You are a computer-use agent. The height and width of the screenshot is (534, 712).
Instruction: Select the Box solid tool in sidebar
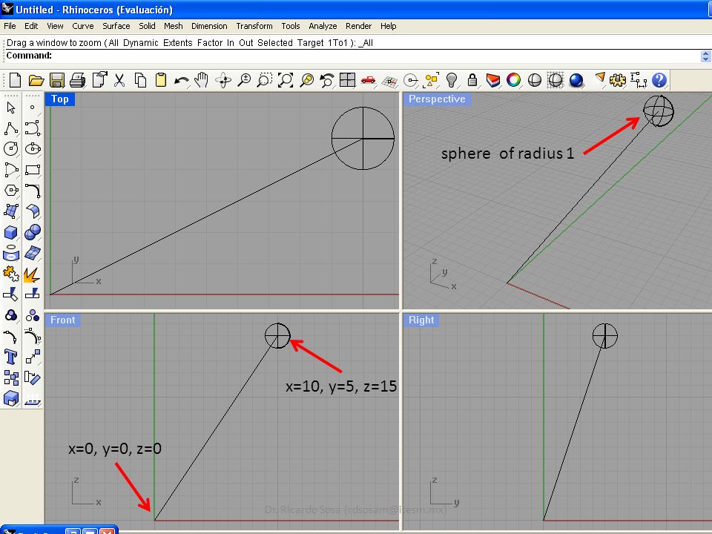pos(11,232)
